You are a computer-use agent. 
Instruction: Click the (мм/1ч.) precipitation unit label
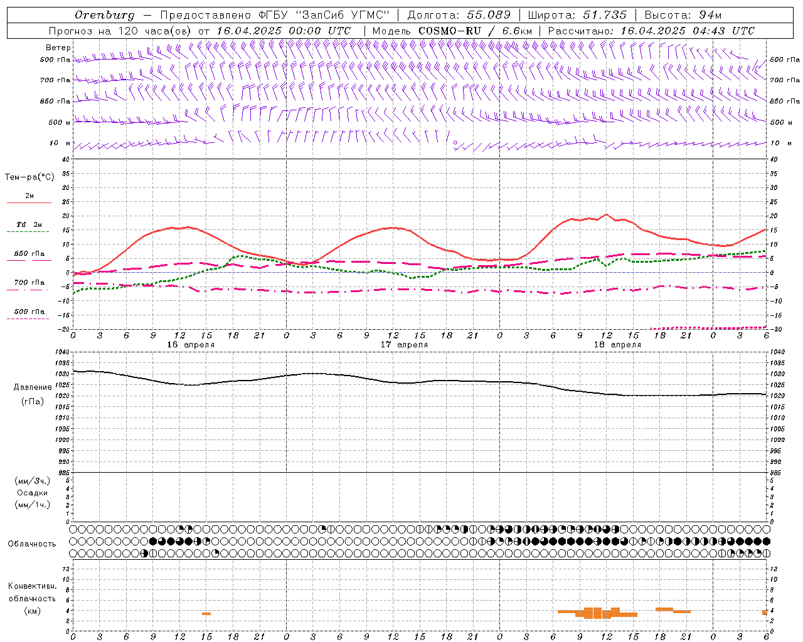point(33,505)
